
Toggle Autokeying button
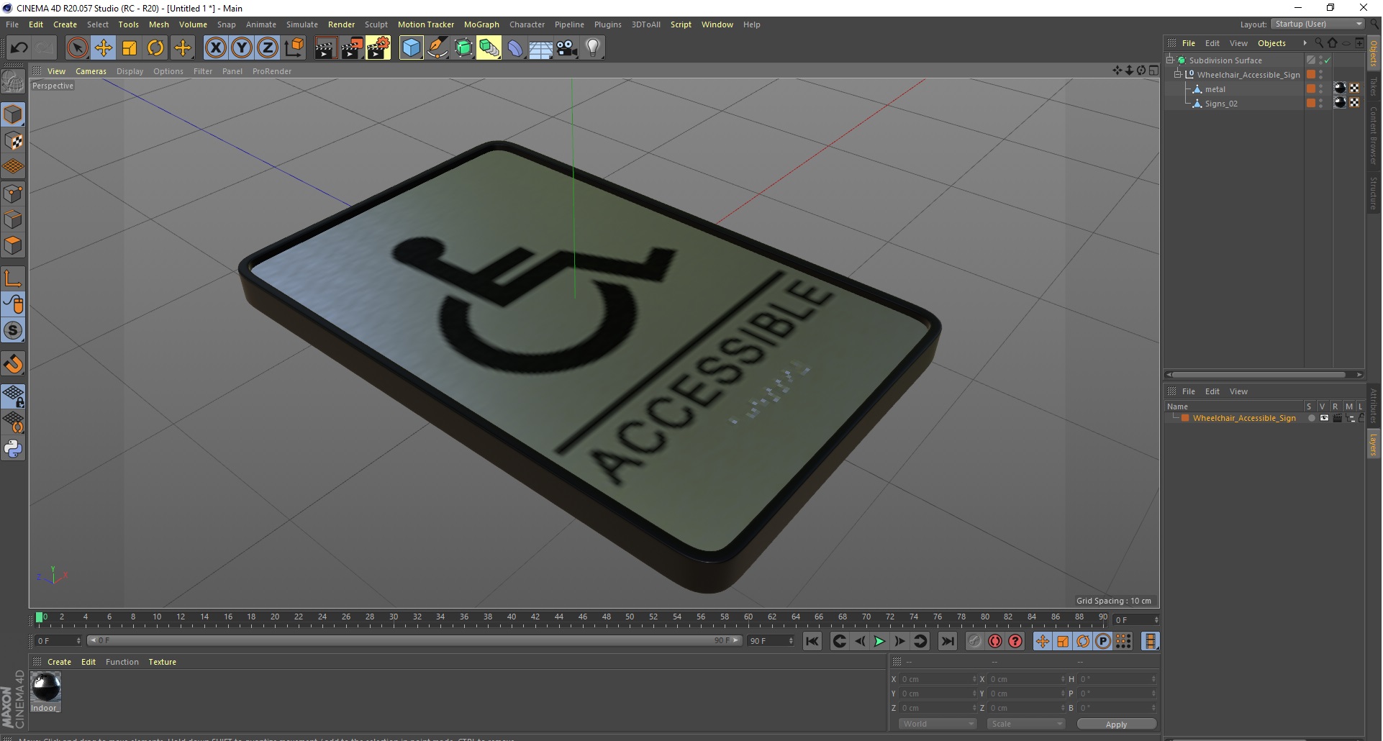click(x=995, y=641)
